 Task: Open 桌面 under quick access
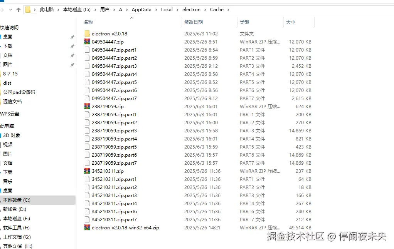[8, 37]
